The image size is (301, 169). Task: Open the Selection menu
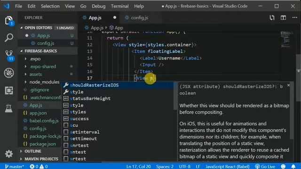click(x=50, y=6)
